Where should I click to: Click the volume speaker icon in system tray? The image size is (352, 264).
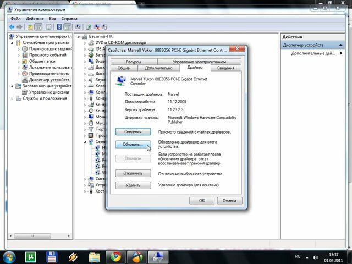[315, 257]
